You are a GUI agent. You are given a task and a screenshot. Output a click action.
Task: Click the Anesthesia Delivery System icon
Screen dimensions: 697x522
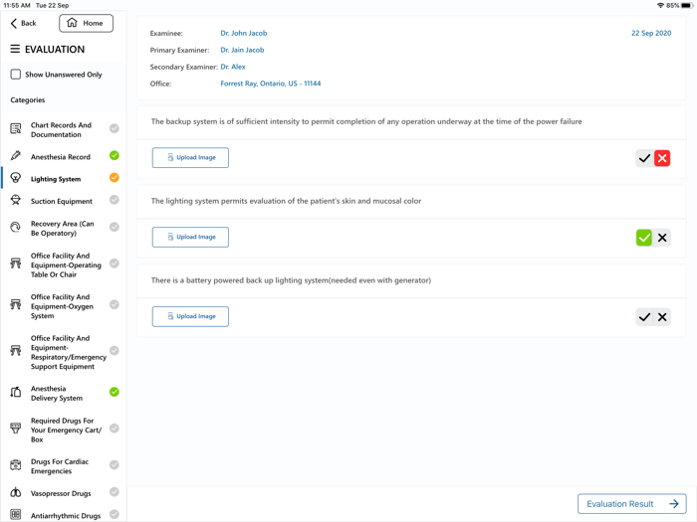pos(16,393)
